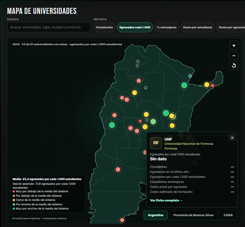
Task: Switch metric to Gasto por egresado
Action: point(231,27)
